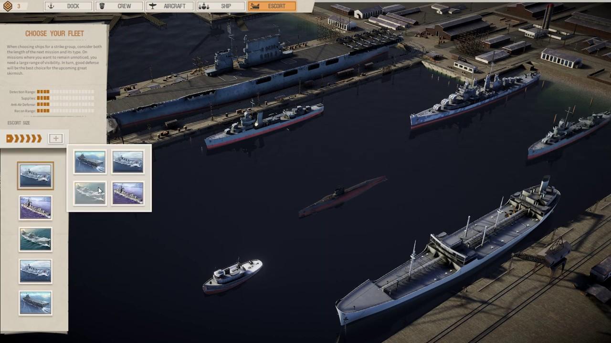Select the orange-highlighted first escort slot
The height and width of the screenshot is (343, 611).
tap(35, 176)
